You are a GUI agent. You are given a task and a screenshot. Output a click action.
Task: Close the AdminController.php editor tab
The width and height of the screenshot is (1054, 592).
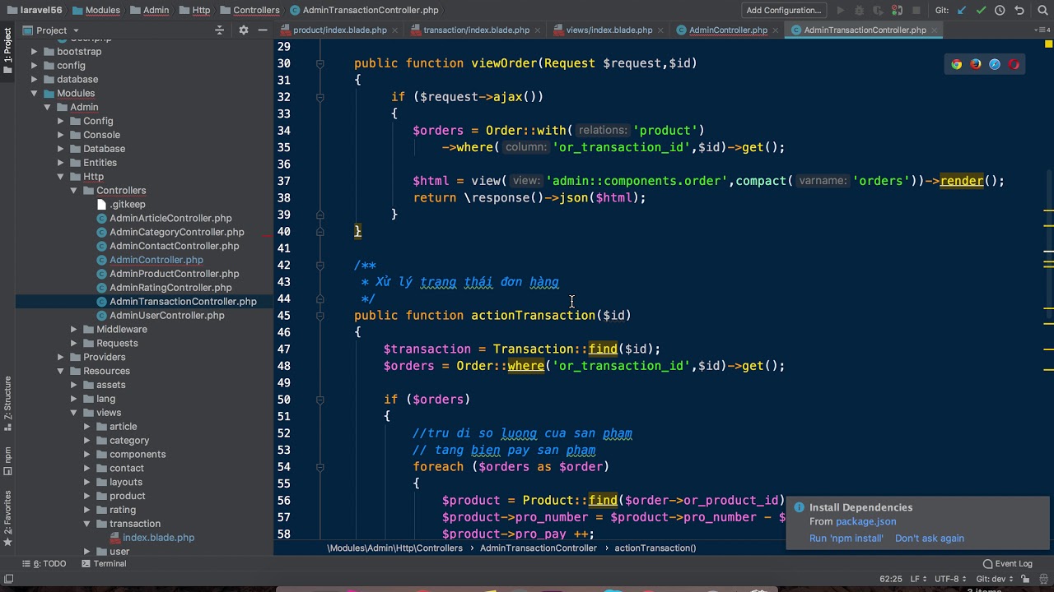[x=774, y=30]
